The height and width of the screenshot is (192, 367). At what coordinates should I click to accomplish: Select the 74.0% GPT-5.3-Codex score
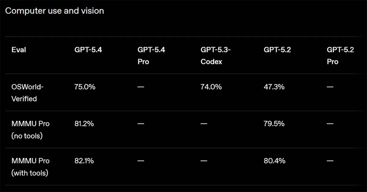(x=211, y=87)
